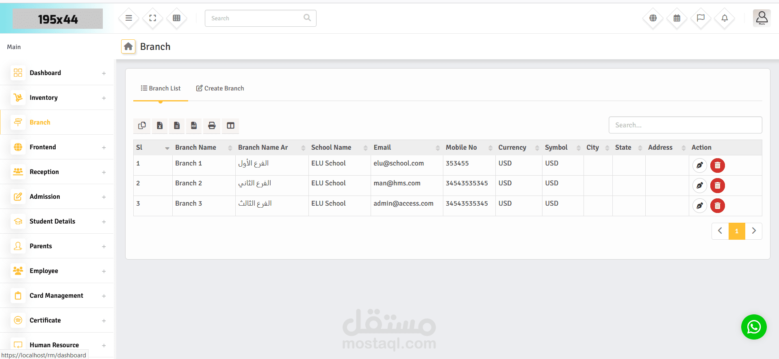Print the branch list table
779x359 pixels.
pyautogui.click(x=212, y=126)
